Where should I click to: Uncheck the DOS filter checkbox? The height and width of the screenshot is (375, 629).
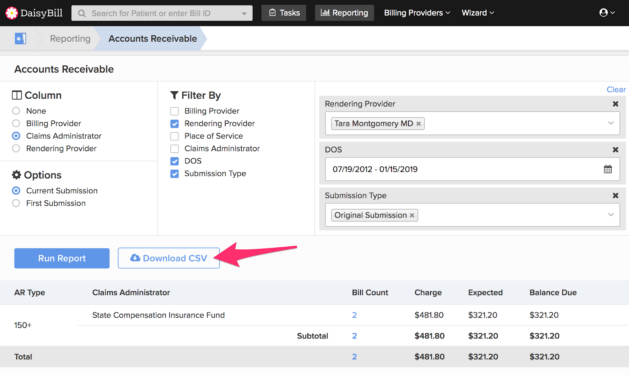pos(175,161)
